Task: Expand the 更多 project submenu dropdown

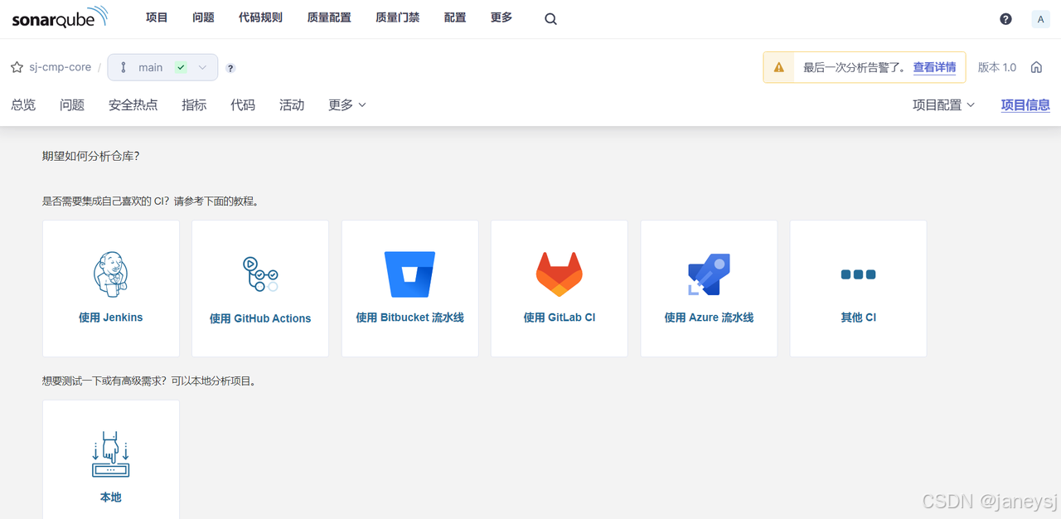Action: click(x=347, y=104)
